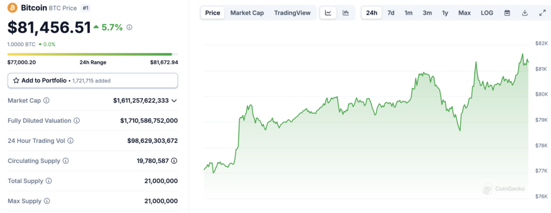Click the chart peak near $81.6K
Image resolution: width=551 pixels, height=213 pixels.
(x=522, y=54)
